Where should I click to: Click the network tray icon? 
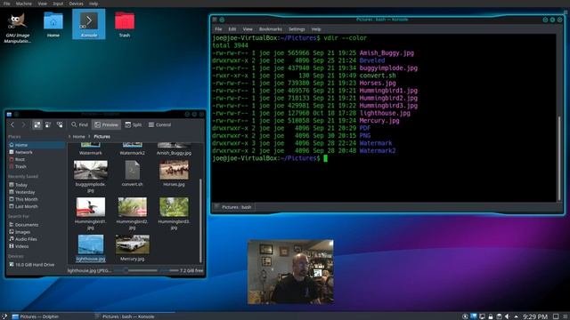482,316
